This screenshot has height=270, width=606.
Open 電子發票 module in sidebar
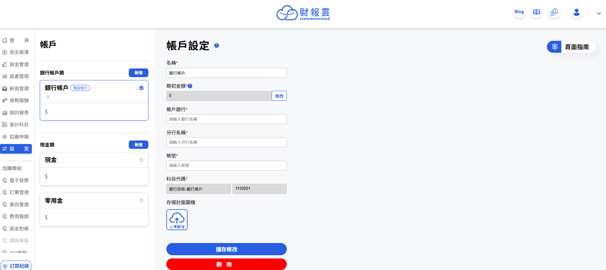16,181
